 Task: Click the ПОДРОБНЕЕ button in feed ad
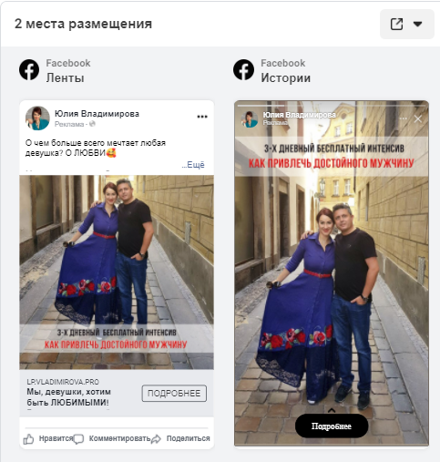[174, 394]
